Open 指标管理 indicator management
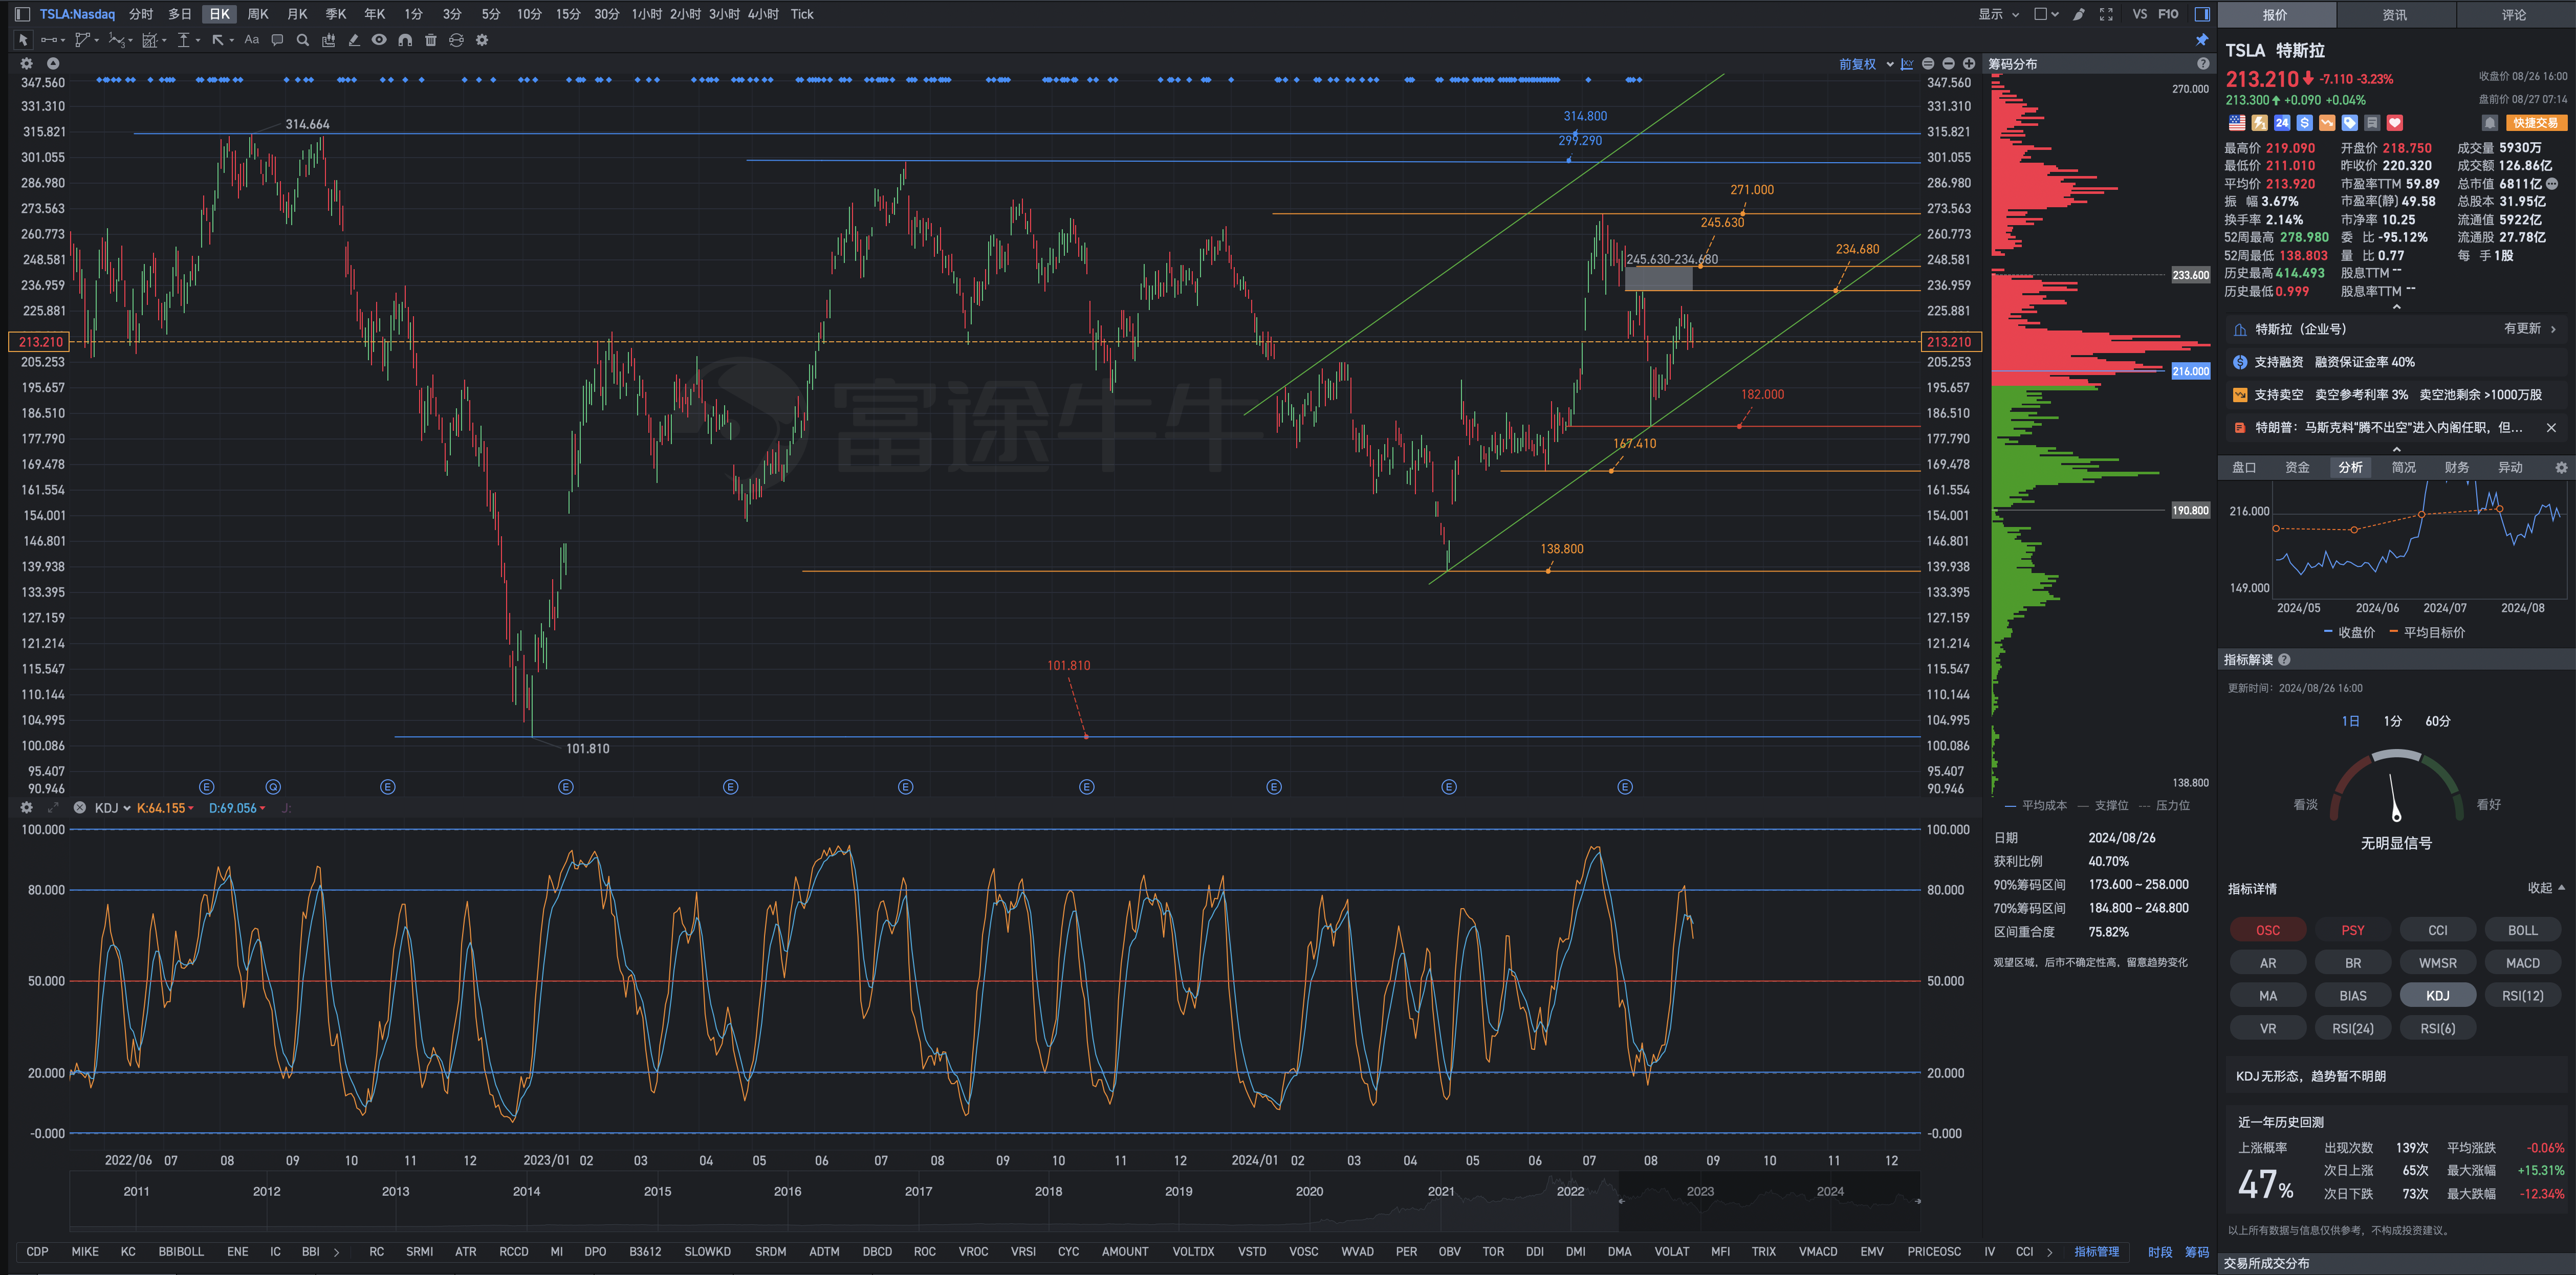This screenshot has height=1275, width=2576. point(2096,1252)
